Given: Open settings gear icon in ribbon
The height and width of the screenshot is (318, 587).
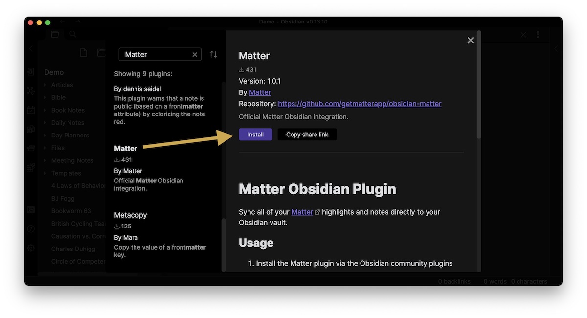Looking at the screenshot, I should pyautogui.click(x=31, y=248).
